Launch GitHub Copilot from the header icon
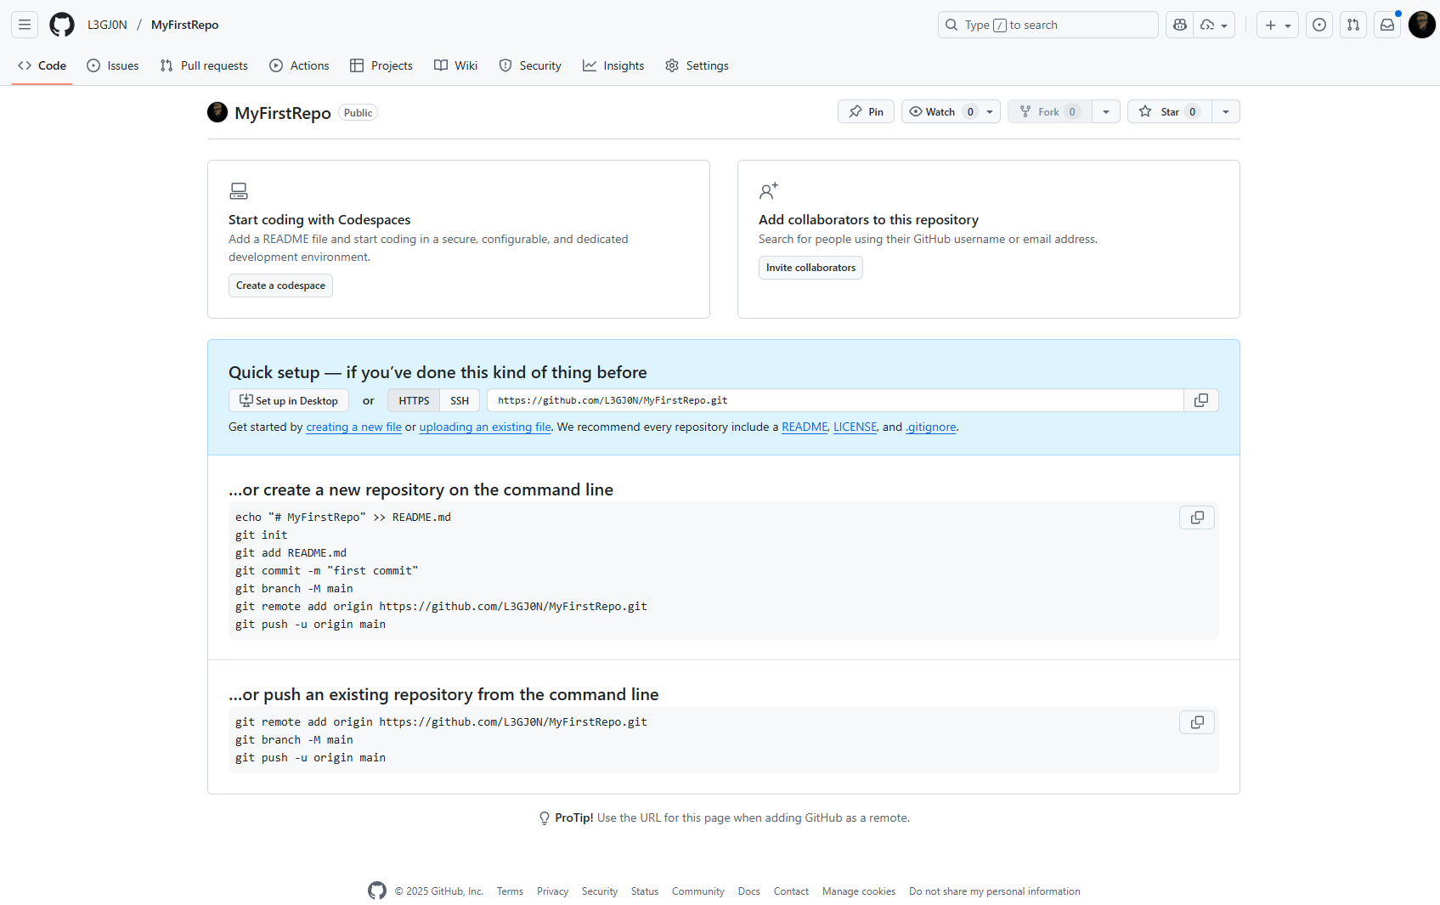This screenshot has width=1440, height=905. click(x=1178, y=25)
